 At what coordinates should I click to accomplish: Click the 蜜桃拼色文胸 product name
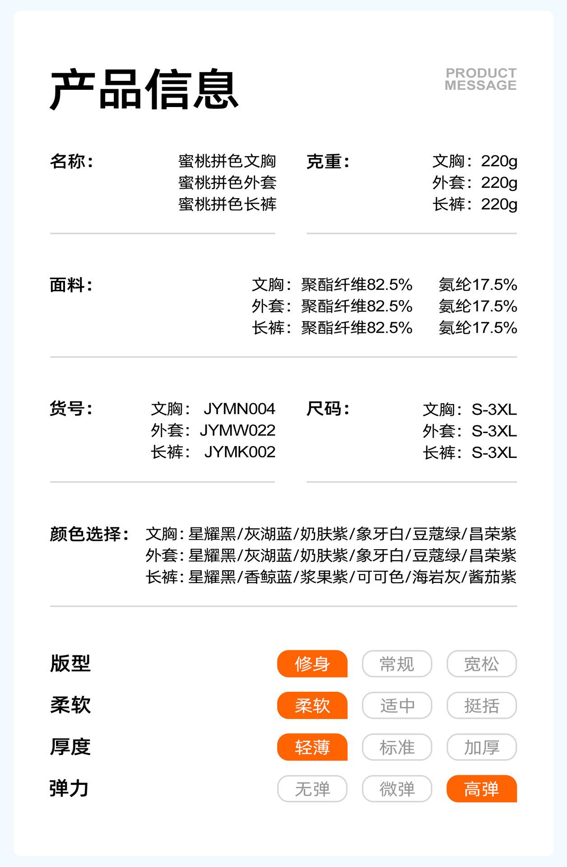227,161
